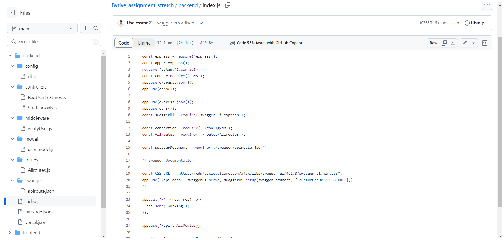The image size is (504, 240).
Task: Open more edit options dropdown arrow
Action: click(x=473, y=43)
